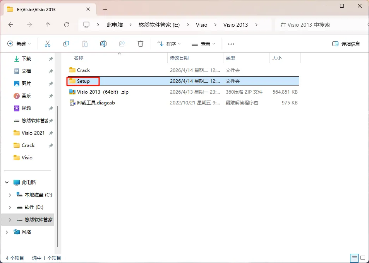369x263 pixels.
Task: Click the sidebar vertical scrollbar
Action: tap(58, 176)
